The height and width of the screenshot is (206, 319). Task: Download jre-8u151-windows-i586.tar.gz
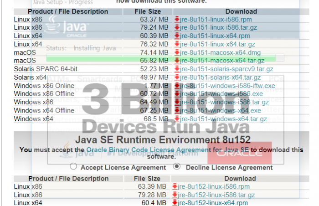pyautogui.click(x=224, y=102)
